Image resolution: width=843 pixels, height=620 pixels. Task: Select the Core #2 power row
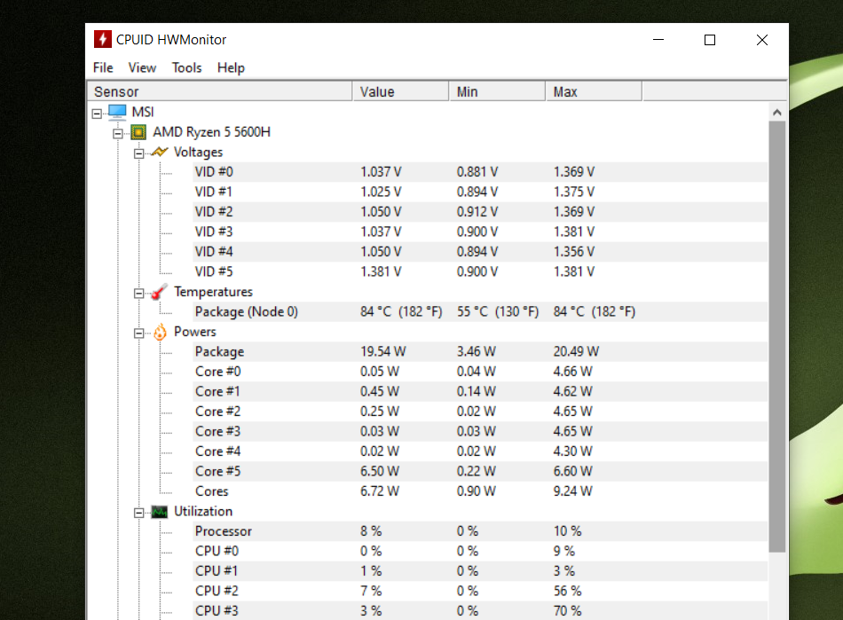click(480, 411)
